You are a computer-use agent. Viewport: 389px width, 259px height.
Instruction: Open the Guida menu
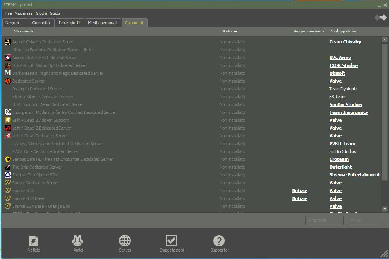[x=55, y=13]
